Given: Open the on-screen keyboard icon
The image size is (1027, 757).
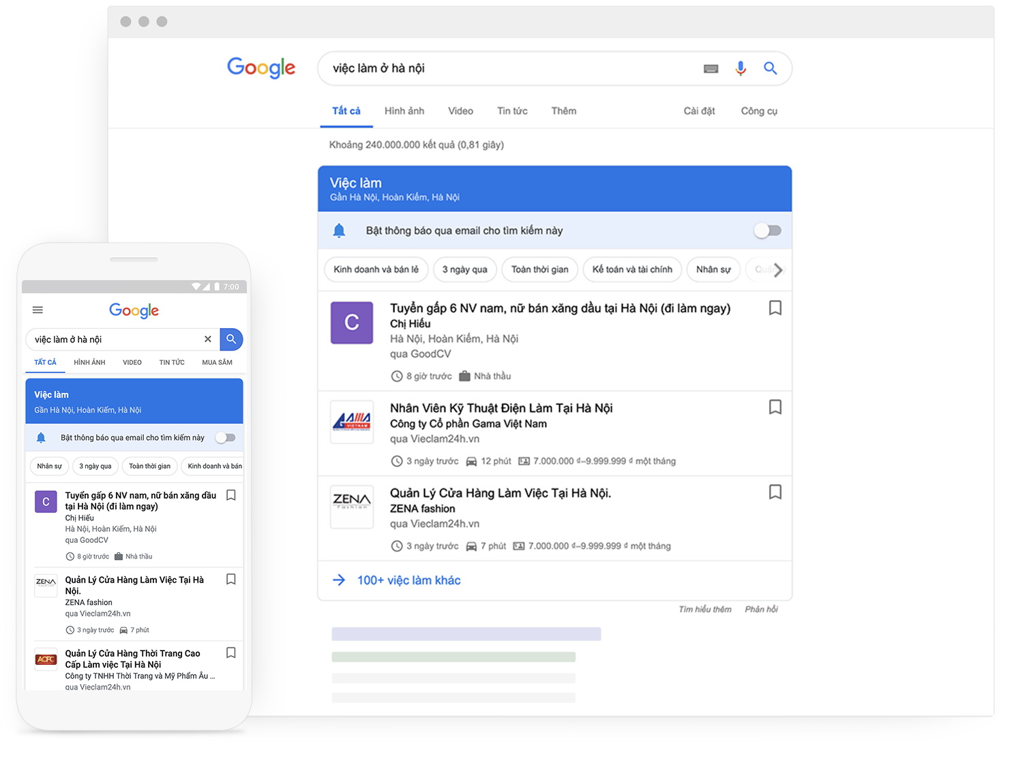Looking at the screenshot, I should (x=711, y=69).
